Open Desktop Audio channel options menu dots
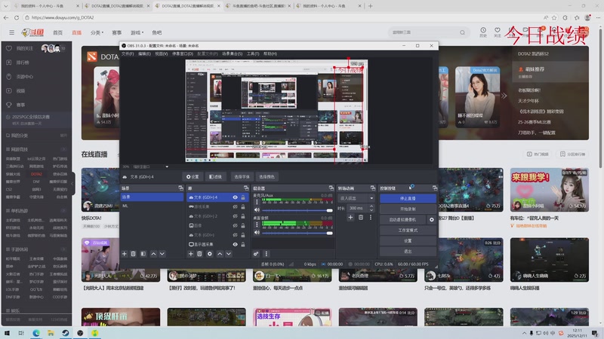This screenshot has height=339, width=604. [x=257, y=224]
